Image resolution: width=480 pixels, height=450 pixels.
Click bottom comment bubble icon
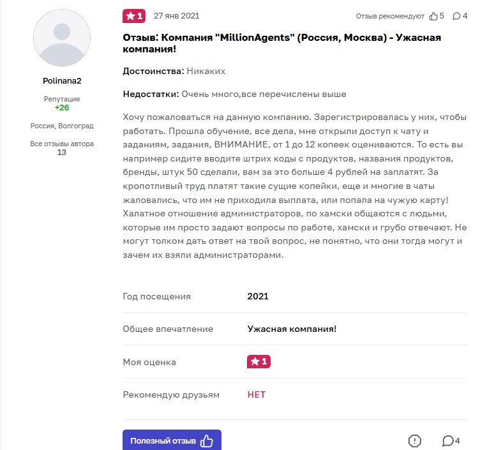coord(448,441)
